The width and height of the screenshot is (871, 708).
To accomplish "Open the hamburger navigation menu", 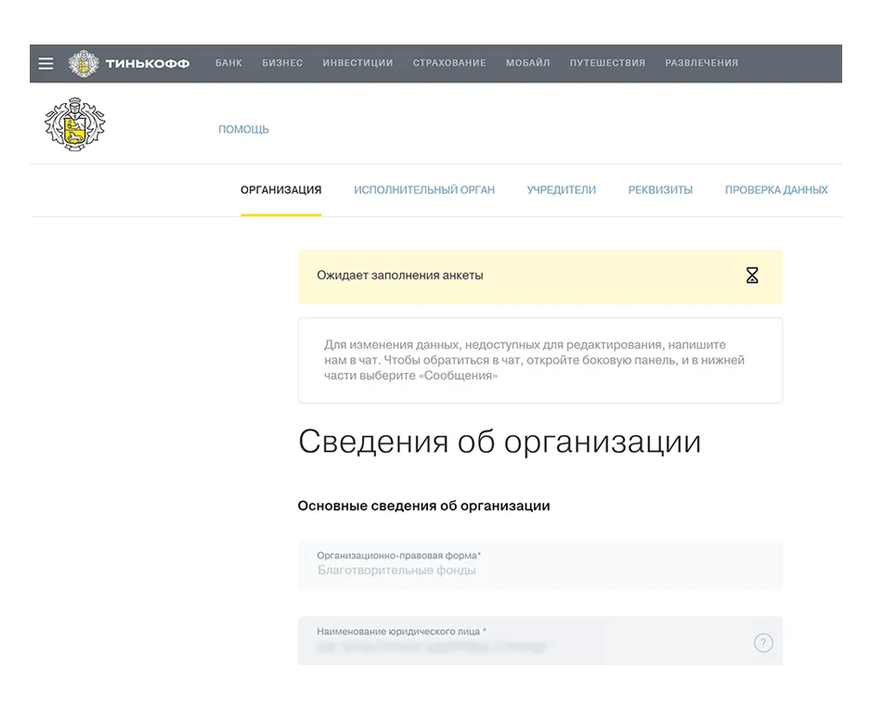I will 45,63.
